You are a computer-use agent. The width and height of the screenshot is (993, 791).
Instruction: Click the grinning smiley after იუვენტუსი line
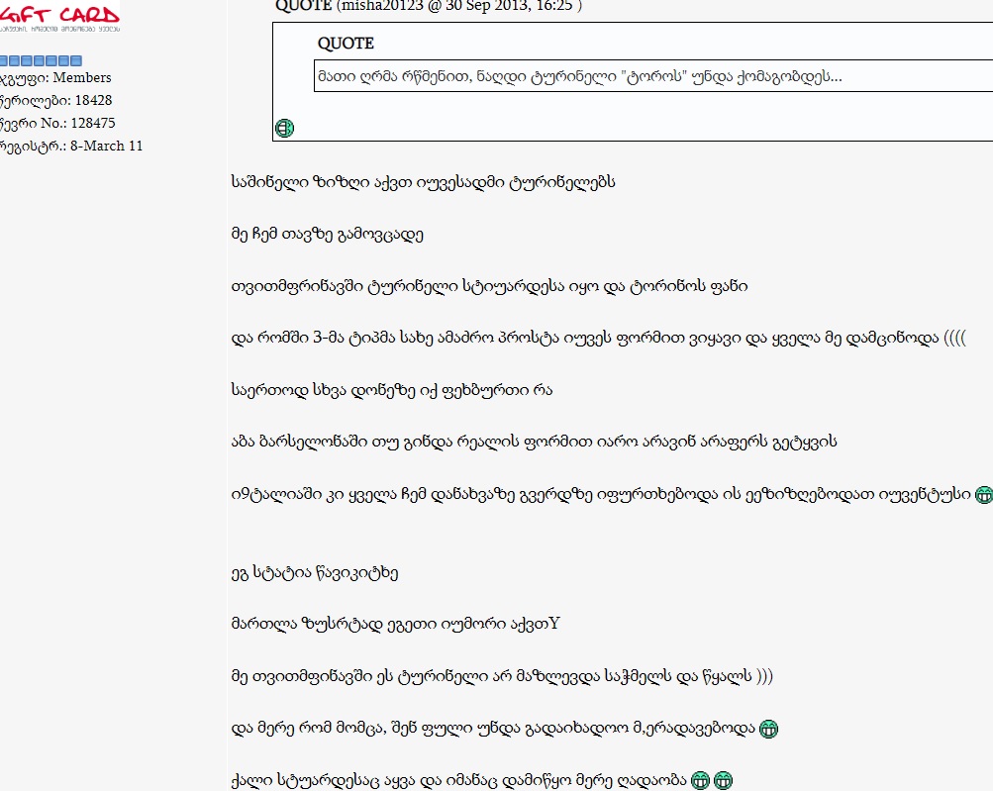[x=983, y=495]
